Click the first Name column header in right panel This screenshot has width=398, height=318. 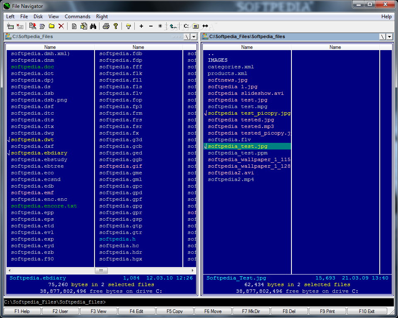247,47
